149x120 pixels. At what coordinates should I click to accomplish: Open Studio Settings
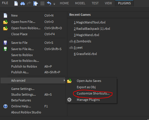pyautogui.click(x=33, y=95)
